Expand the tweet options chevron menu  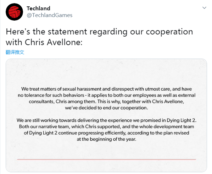204,8
